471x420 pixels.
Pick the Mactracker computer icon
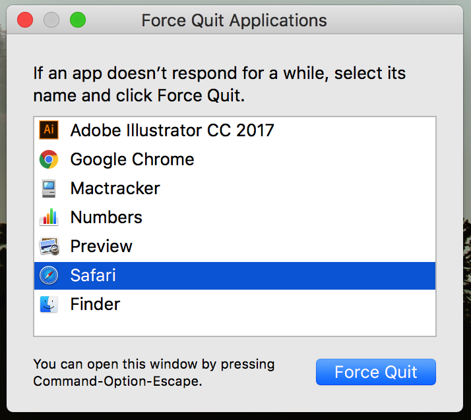(x=49, y=188)
